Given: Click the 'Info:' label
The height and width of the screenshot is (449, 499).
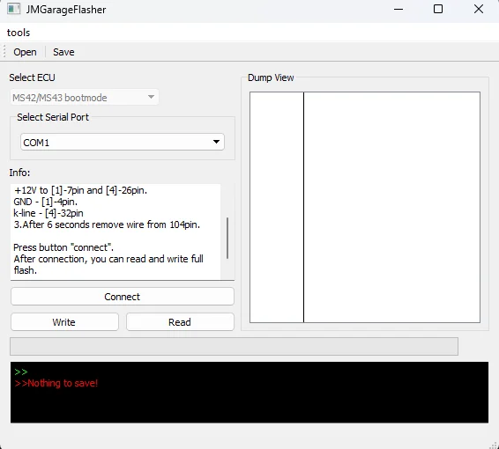Looking at the screenshot, I should (x=19, y=173).
